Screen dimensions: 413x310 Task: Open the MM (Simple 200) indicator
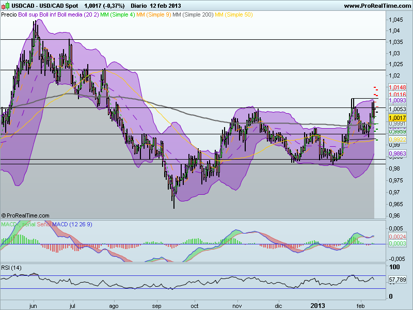click(x=192, y=14)
